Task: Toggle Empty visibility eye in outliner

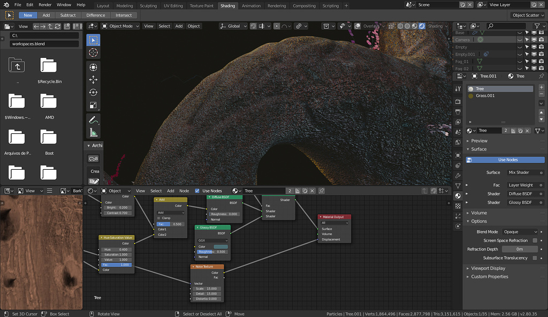Action: [x=520, y=47]
